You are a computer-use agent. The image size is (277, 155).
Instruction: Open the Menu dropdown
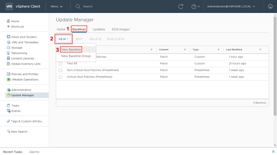[57, 6]
